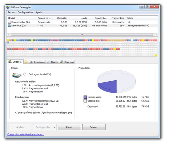The image size is (173, 147).
Task: Click Comprobar actualizaciones ahora link
Action: pyautogui.click(x=26, y=134)
